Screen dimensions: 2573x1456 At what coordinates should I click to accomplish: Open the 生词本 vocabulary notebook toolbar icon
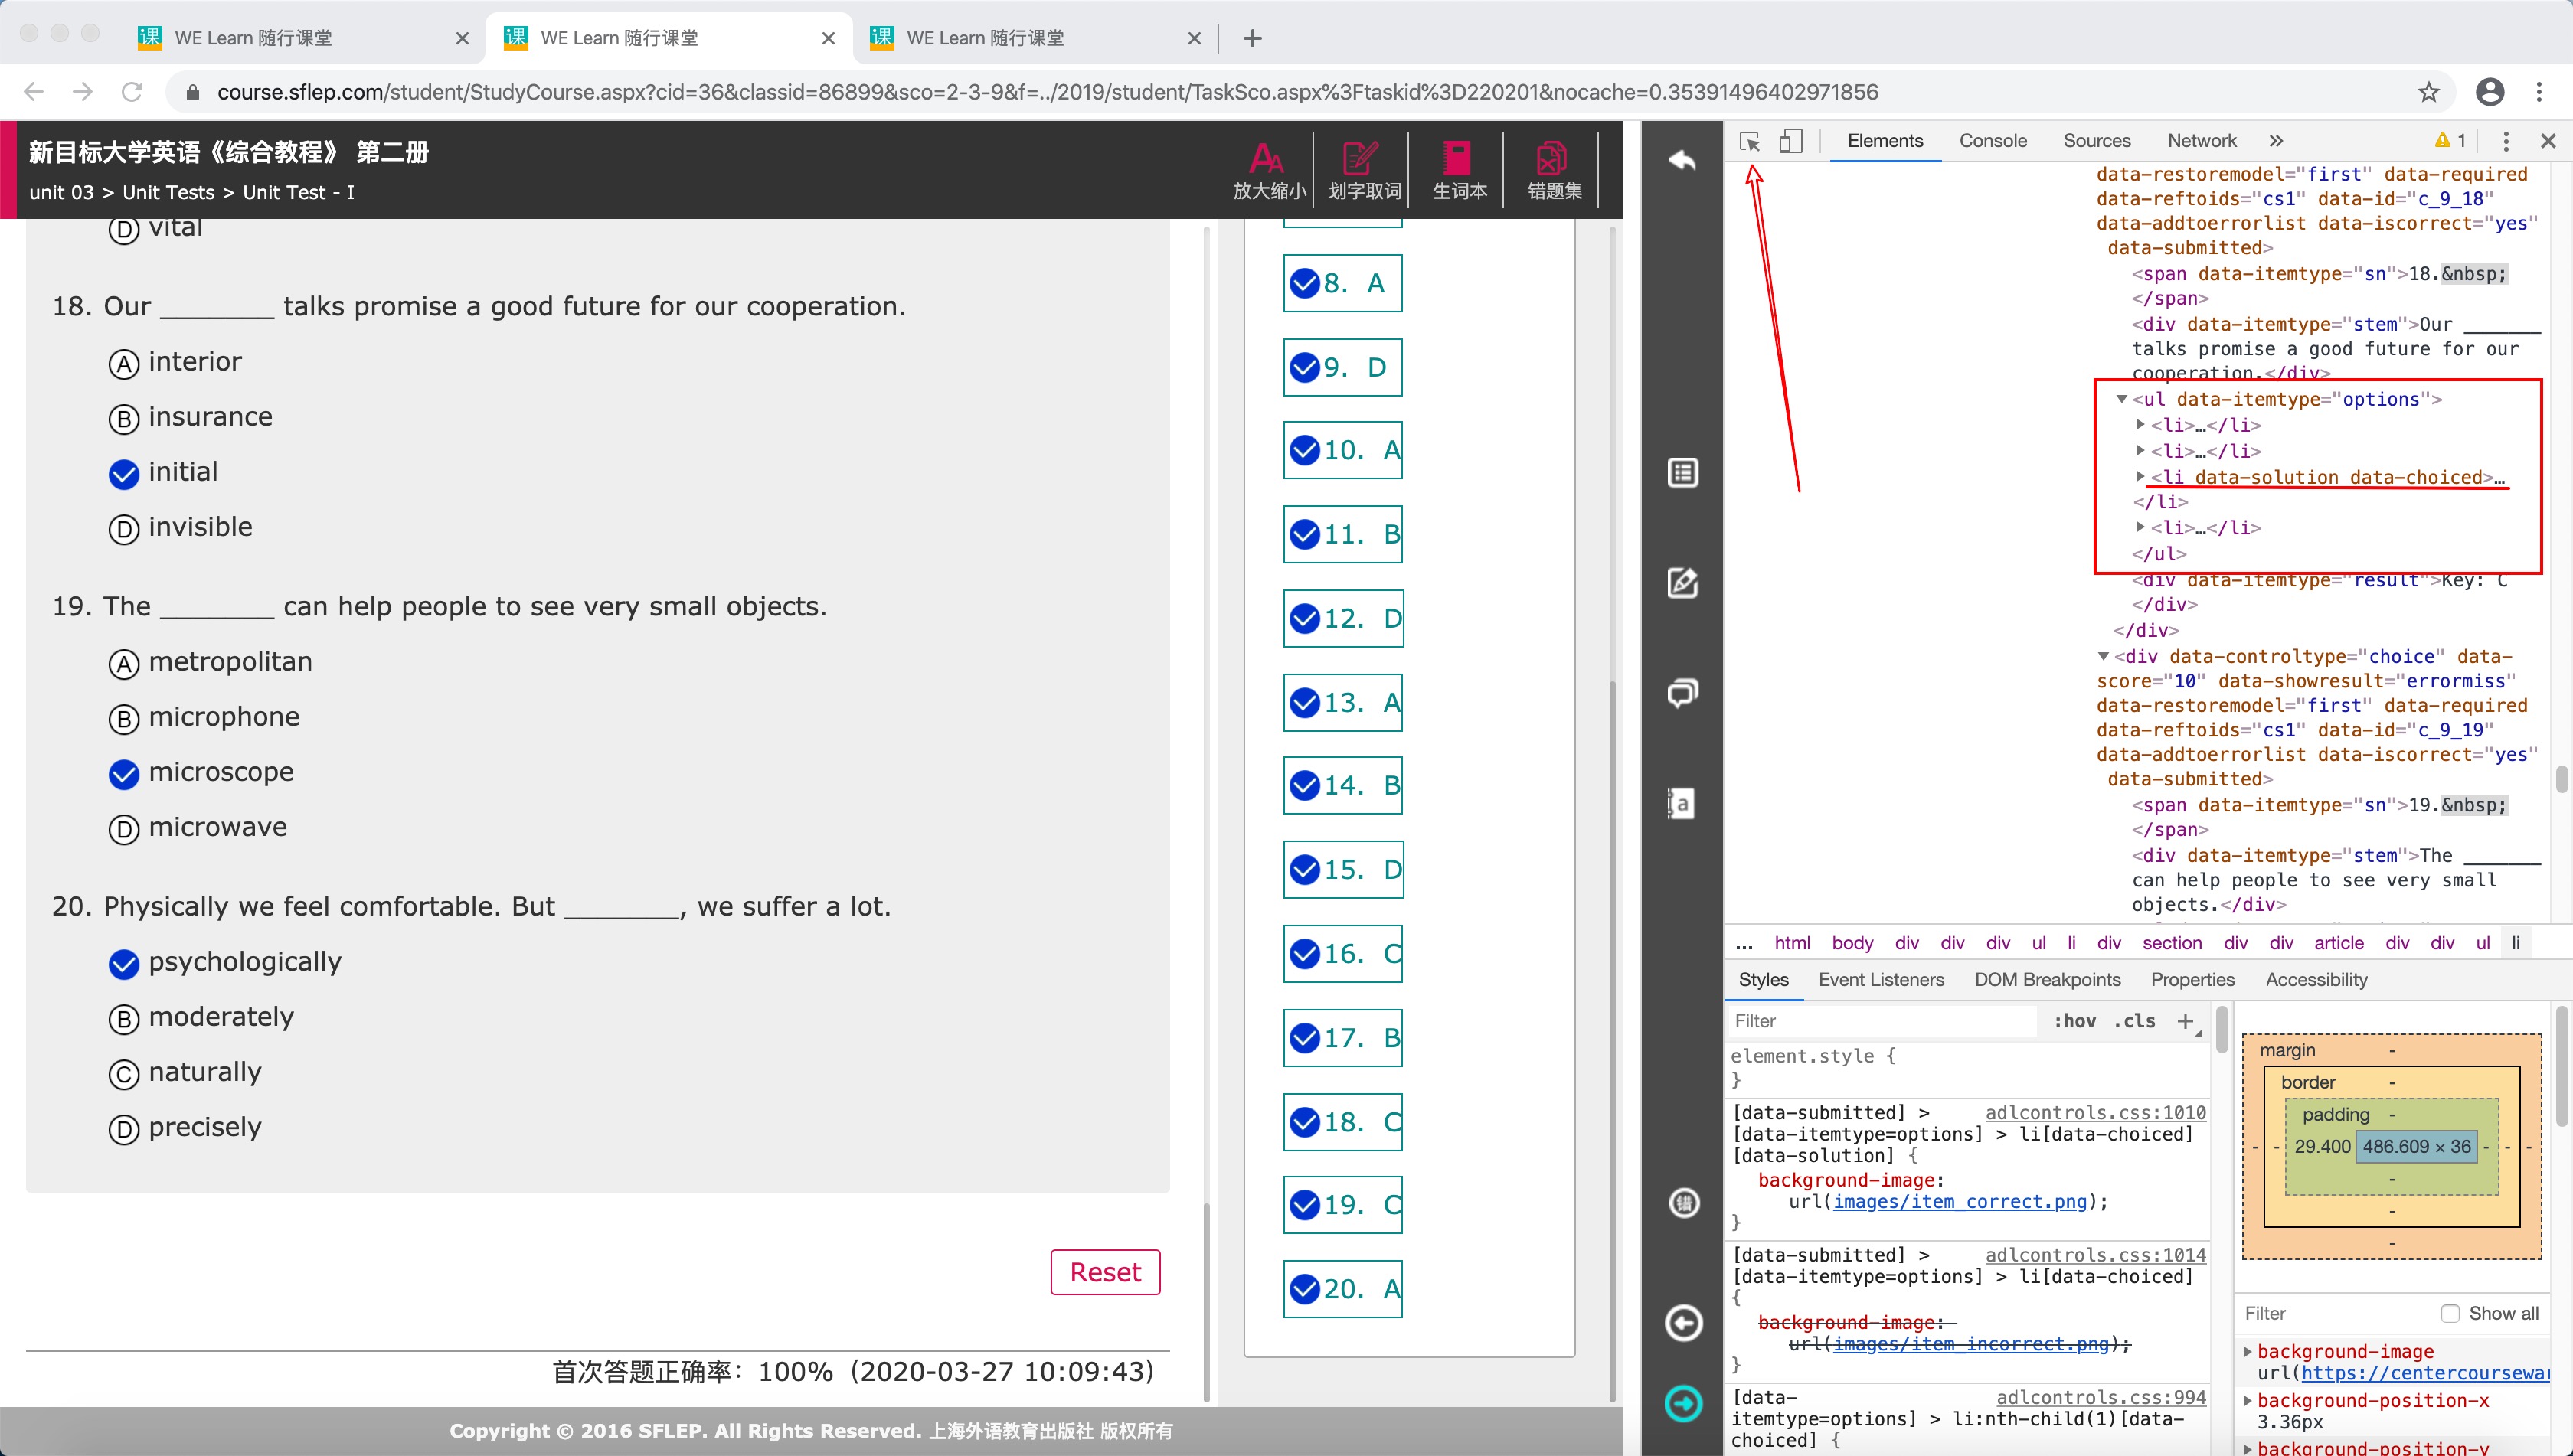pyautogui.click(x=1459, y=168)
